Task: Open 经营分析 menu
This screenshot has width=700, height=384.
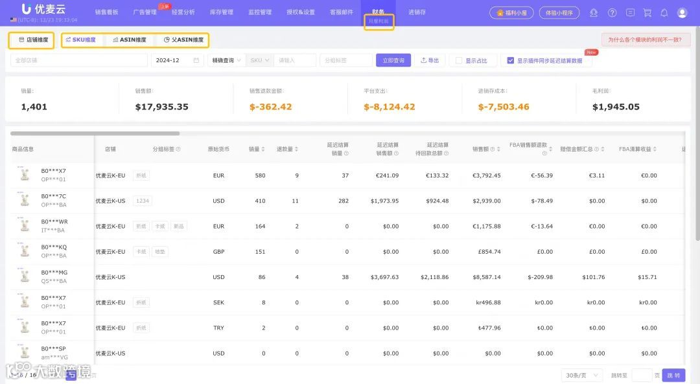Action: pos(183,12)
